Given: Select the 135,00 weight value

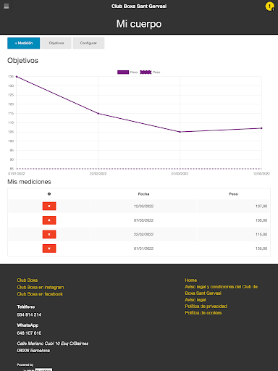Looking at the screenshot, I should 261,249.
